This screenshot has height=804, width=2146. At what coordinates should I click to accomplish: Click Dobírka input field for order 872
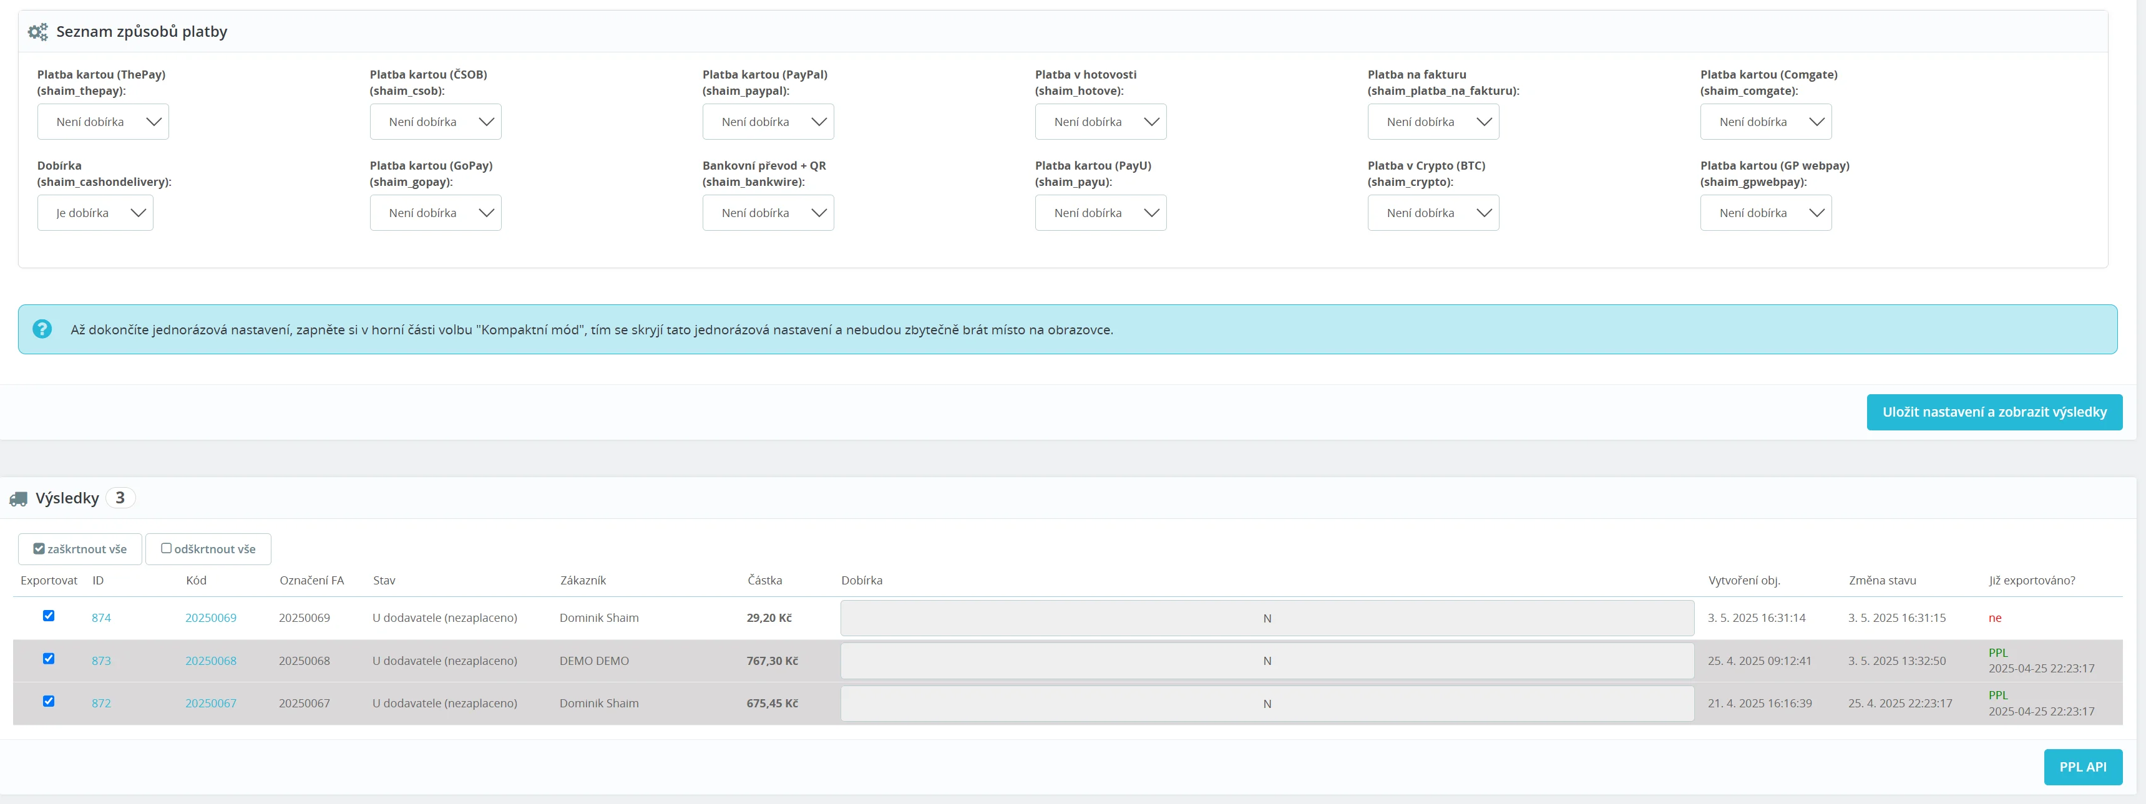(x=1266, y=704)
